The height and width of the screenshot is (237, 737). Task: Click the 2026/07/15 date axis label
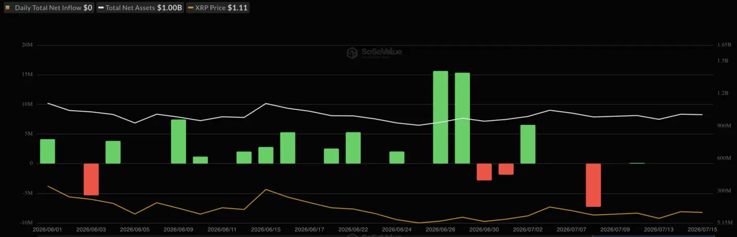[x=702, y=229]
